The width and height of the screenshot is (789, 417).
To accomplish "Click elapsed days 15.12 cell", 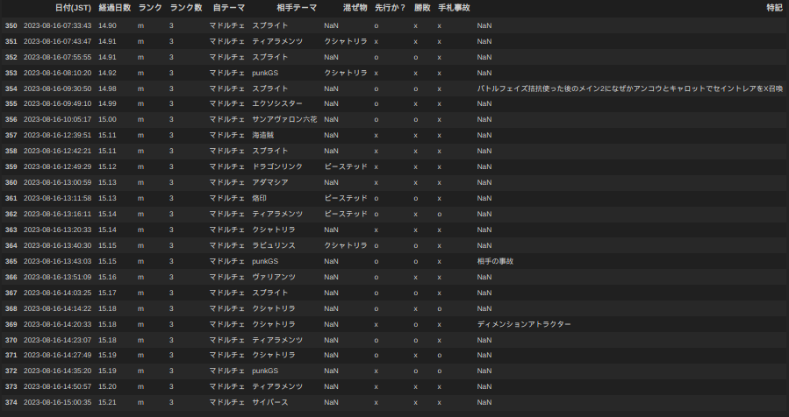I will click(107, 166).
